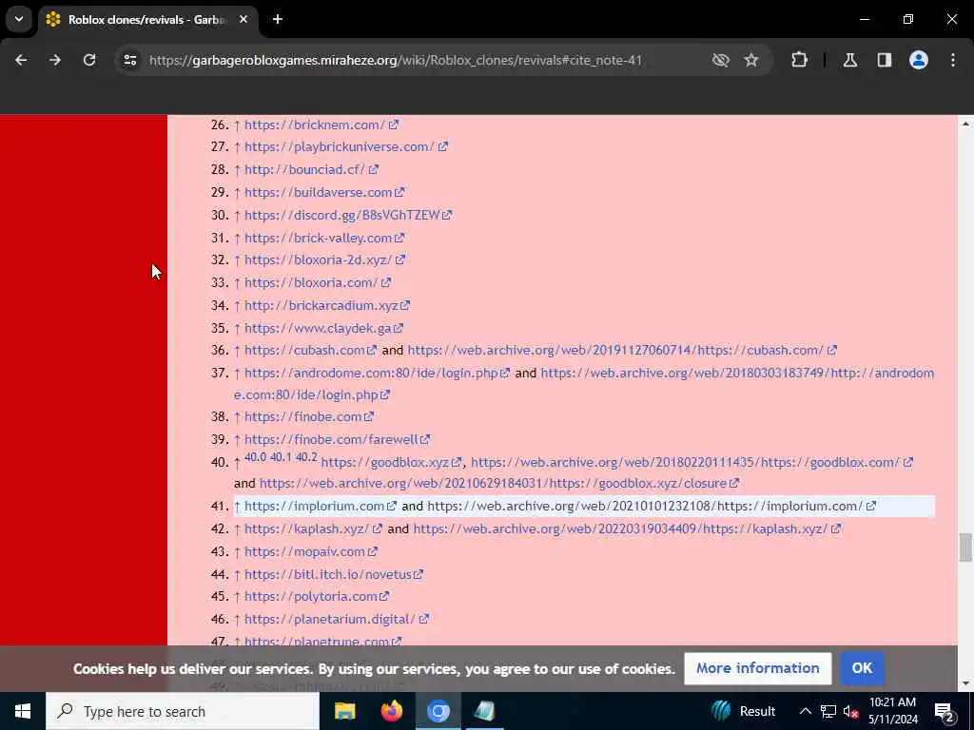The image size is (974, 730).
Task: Open the mopaiv.com link
Action: pyautogui.click(x=304, y=552)
